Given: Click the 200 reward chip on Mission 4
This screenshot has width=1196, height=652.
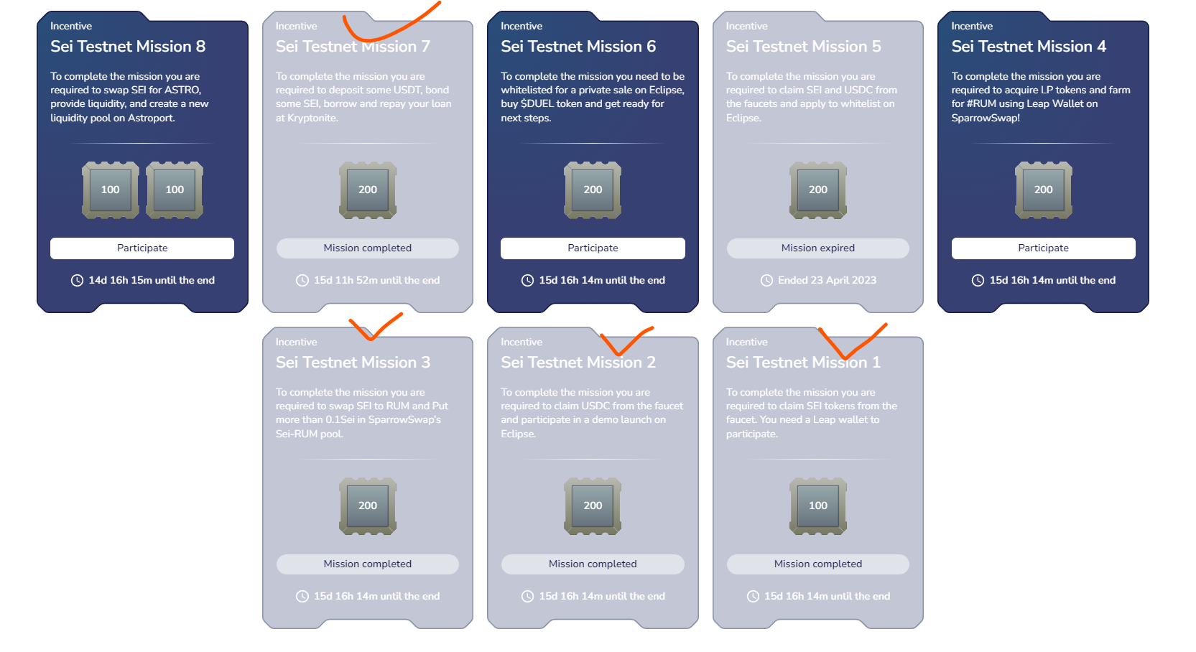Looking at the screenshot, I should coord(1043,190).
